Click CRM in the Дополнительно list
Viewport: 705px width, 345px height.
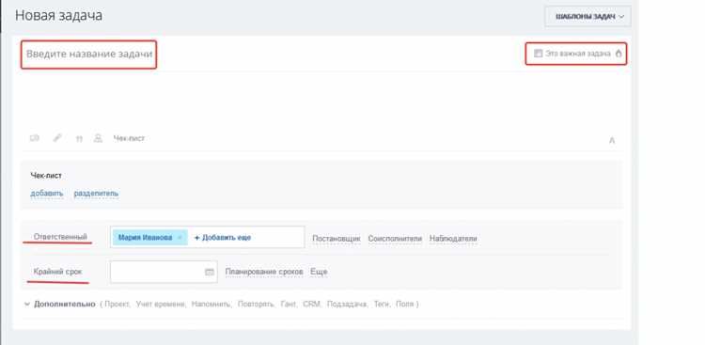pos(311,304)
